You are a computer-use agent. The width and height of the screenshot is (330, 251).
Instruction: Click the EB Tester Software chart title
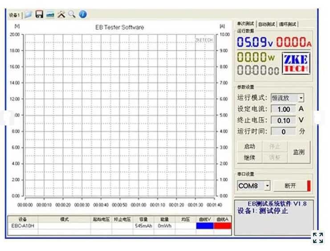119,27
